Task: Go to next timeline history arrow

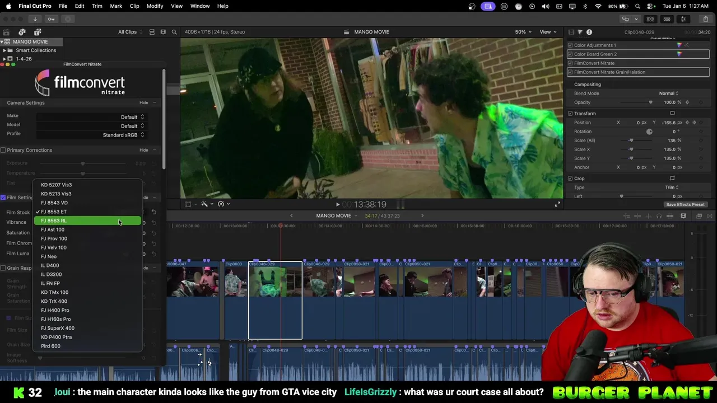Action: (x=422, y=216)
